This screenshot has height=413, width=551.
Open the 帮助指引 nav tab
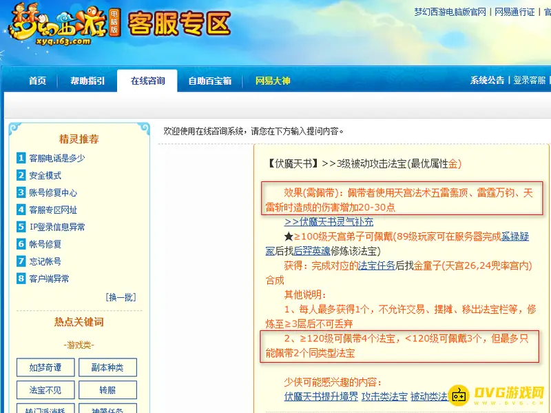(87, 81)
